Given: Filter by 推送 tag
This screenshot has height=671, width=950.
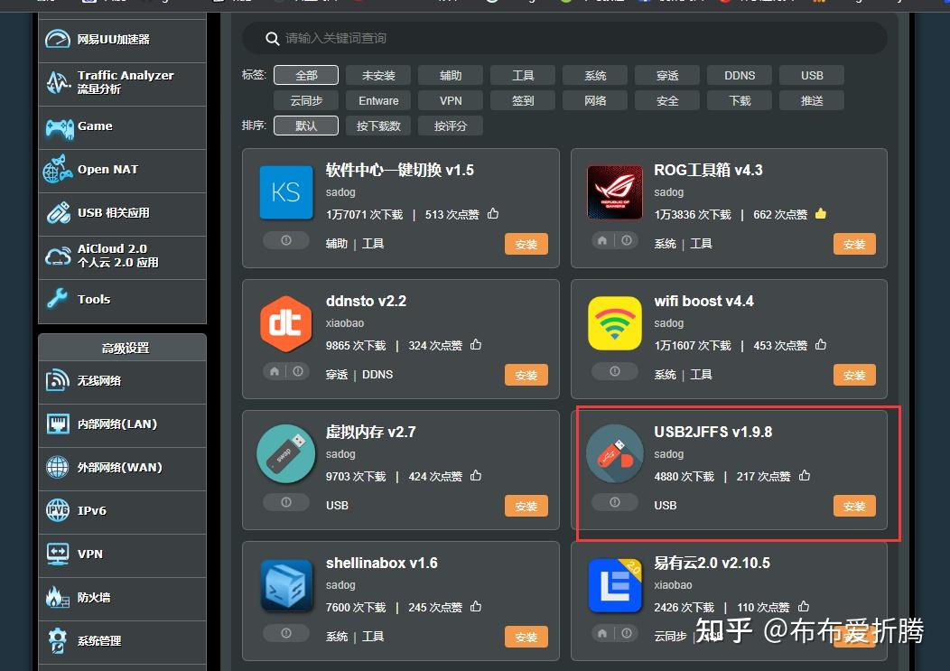Looking at the screenshot, I should tap(812, 100).
